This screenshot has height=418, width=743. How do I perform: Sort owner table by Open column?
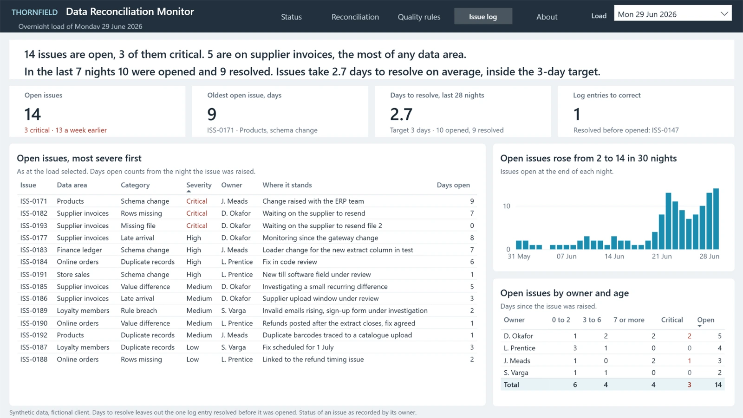(705, 320)
